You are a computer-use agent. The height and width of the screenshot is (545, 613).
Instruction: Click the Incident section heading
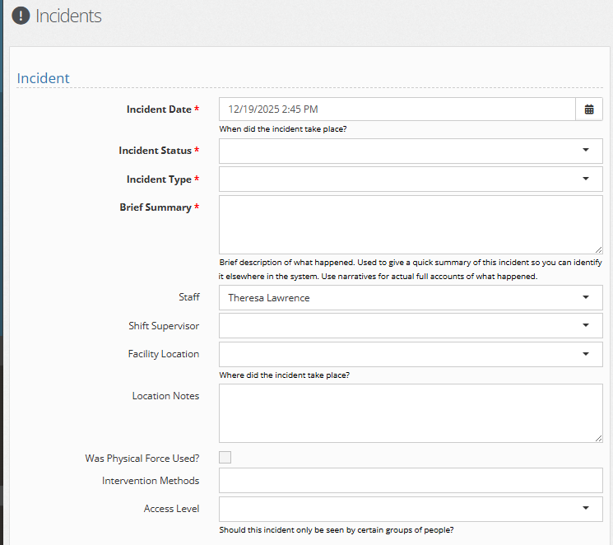click(44, 78)
